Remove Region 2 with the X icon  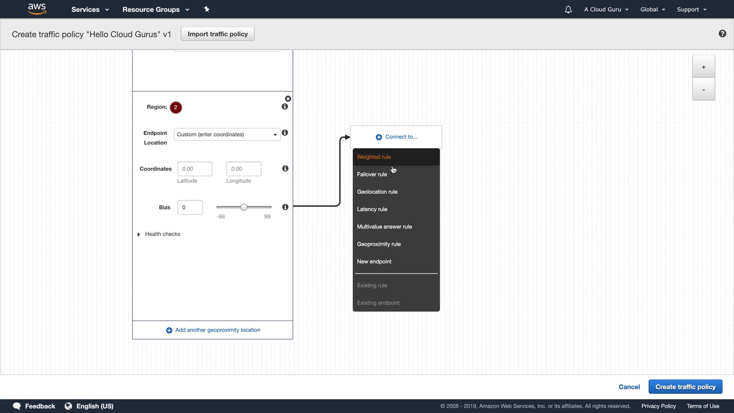[288, 99]
